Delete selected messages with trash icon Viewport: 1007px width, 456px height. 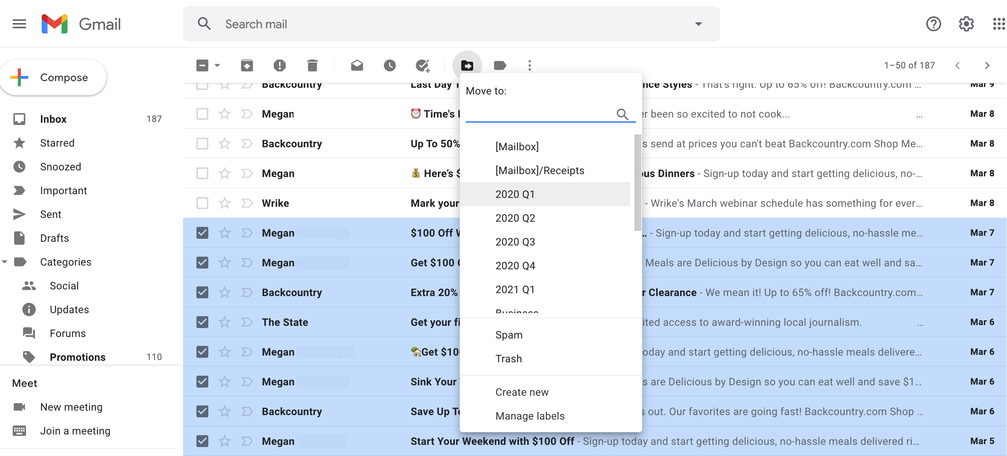pos(312,65)
